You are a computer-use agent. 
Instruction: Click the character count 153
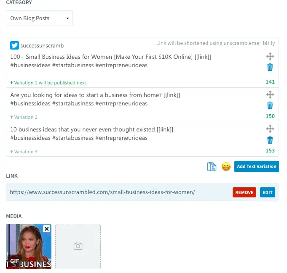point(270,151)
